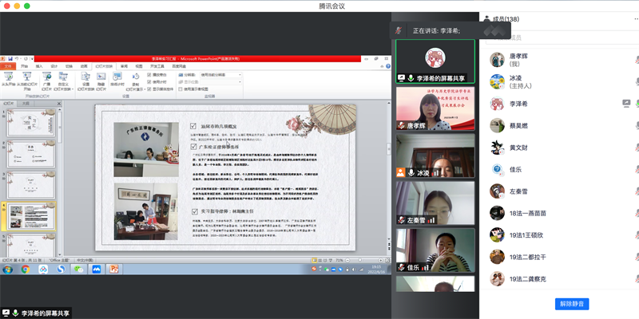The height and width of the screenshot is (319, 639).
Task: Click the zoom out minus button
Action: click(347, 261)
